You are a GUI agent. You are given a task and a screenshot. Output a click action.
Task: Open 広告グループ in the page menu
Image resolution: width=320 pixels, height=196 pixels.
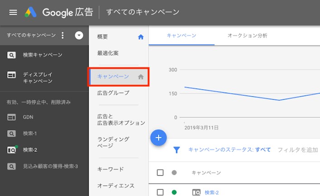click(x=113, y=93)
